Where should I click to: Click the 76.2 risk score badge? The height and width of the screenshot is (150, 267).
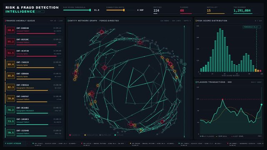click(11, 110)
